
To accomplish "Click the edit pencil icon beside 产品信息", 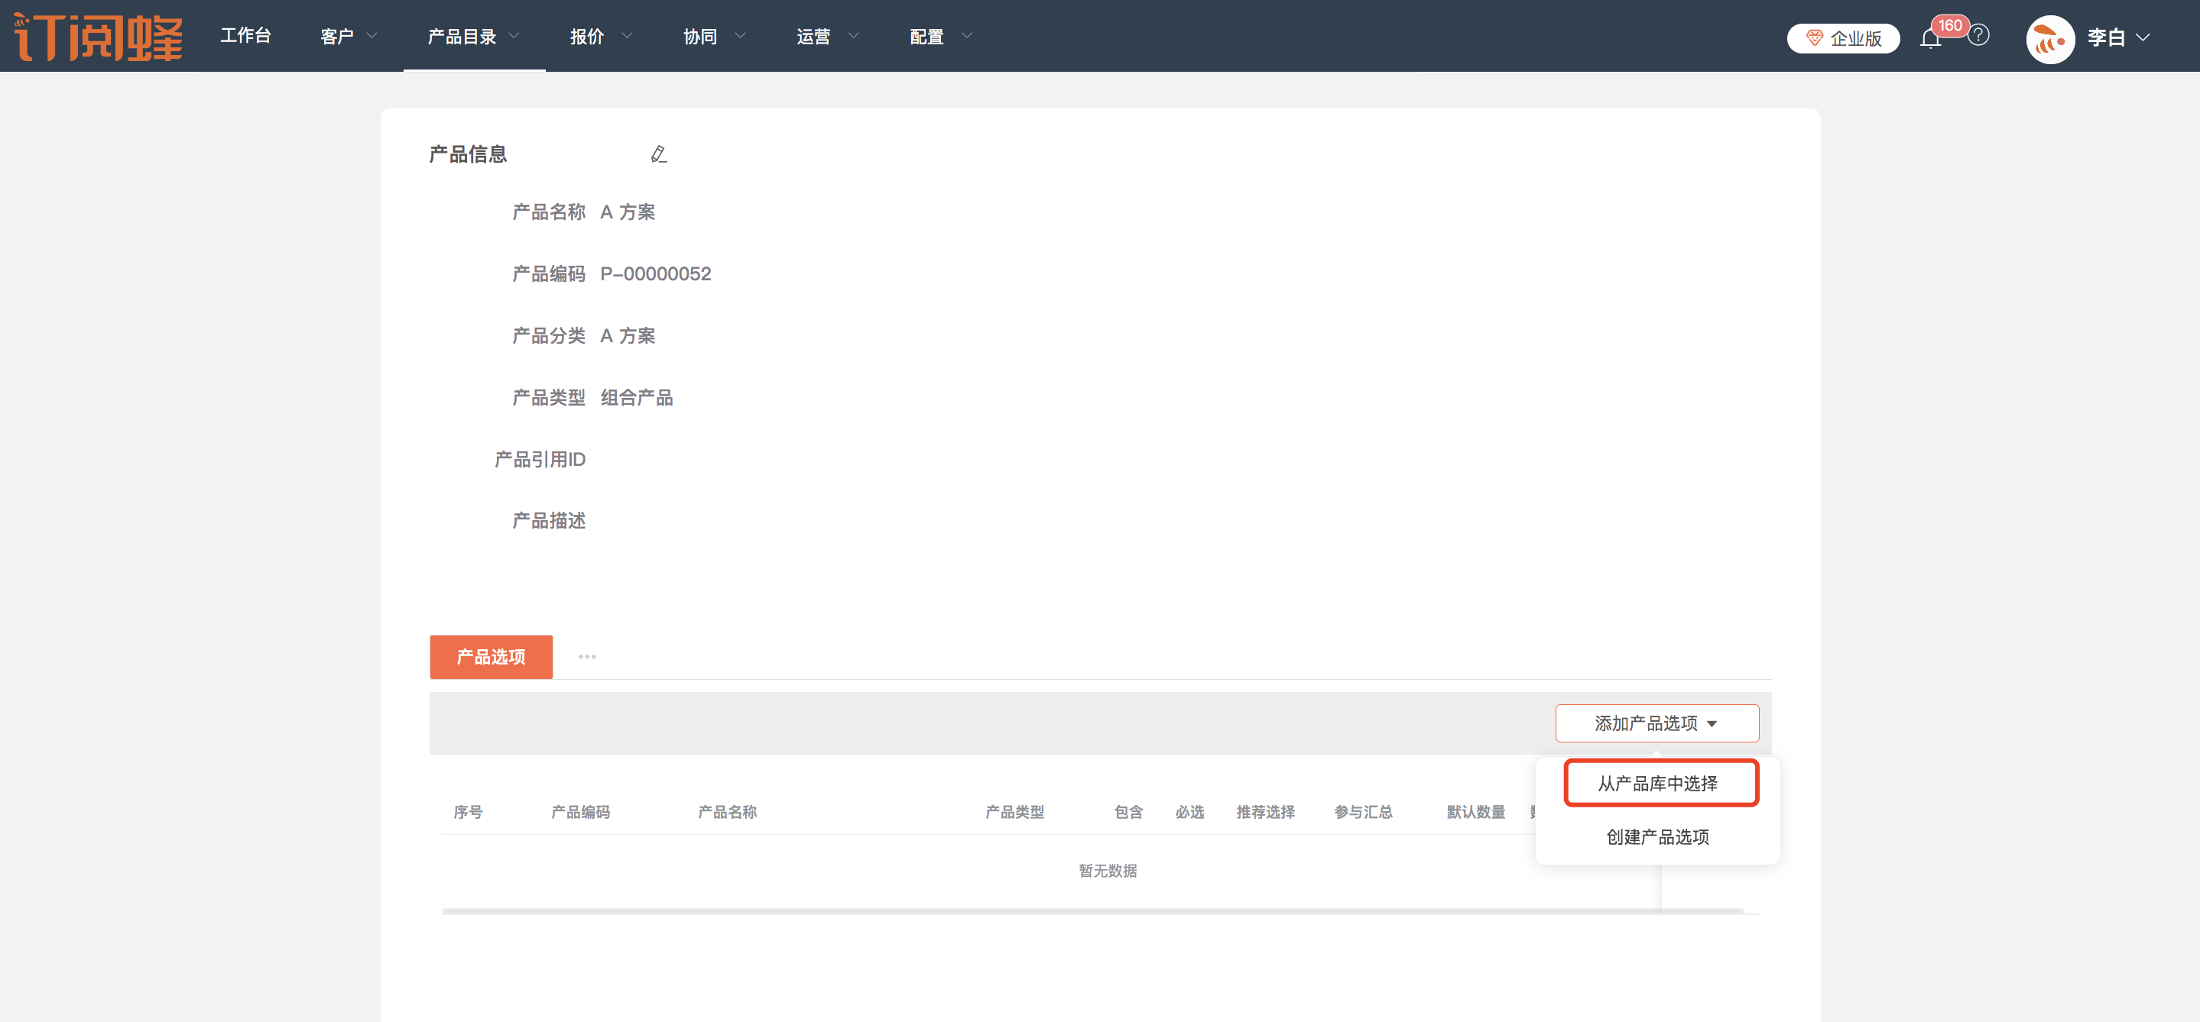I will point(658,154).
